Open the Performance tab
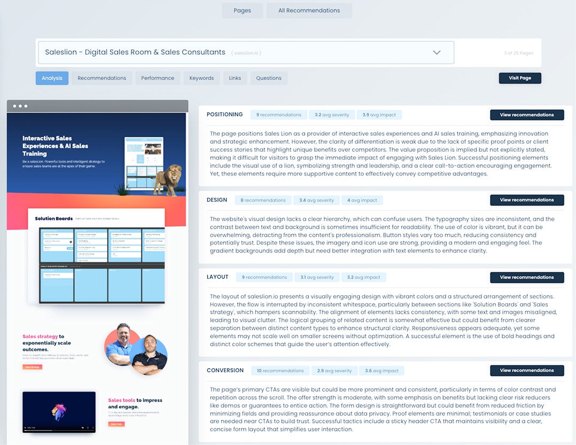576x445 pixels. (158, 78)
